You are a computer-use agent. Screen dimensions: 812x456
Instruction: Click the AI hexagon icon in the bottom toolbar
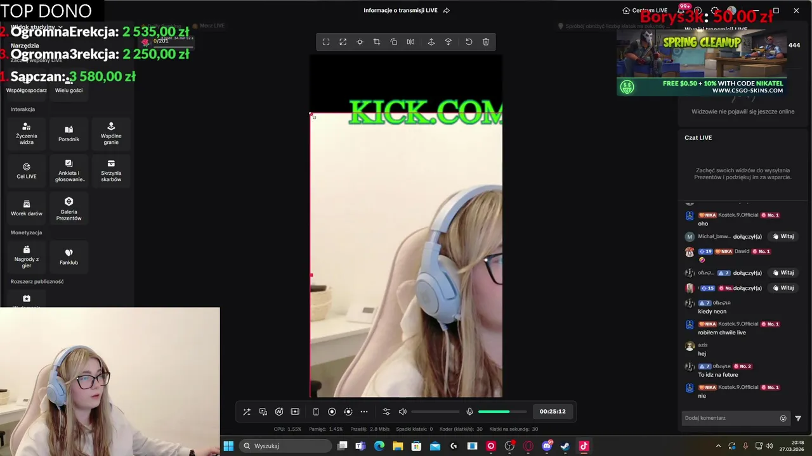[x=279, y=412]
